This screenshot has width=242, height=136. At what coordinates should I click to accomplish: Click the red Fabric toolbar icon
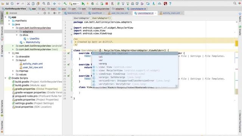[165, 3]
